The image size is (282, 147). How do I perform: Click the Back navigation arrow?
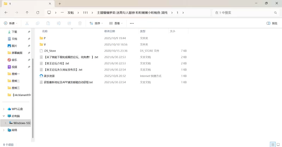point(6,12)
